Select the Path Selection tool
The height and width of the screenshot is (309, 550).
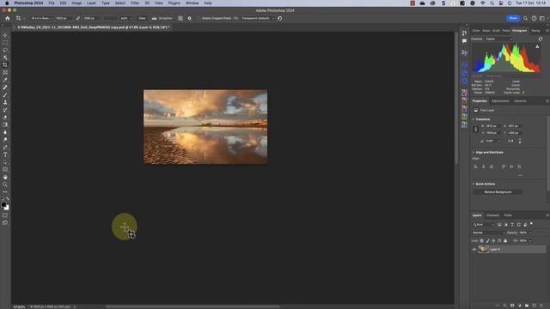point(5,162)
